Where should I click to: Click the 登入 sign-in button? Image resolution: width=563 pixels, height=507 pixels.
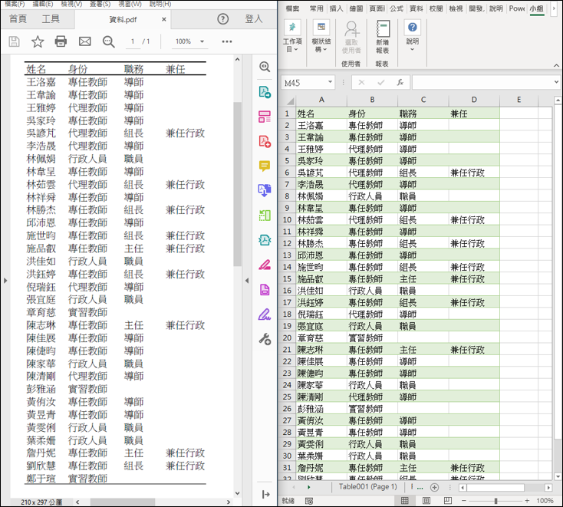click(x=254, y=19)
